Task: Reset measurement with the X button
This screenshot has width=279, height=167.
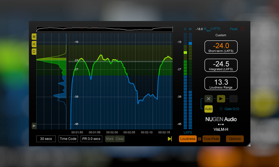Action: [209, 99]
